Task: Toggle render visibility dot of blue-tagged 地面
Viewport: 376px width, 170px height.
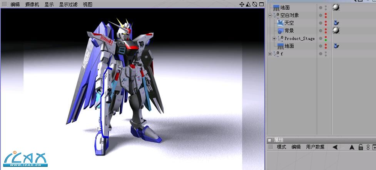Action: click(x=326, y=48)
